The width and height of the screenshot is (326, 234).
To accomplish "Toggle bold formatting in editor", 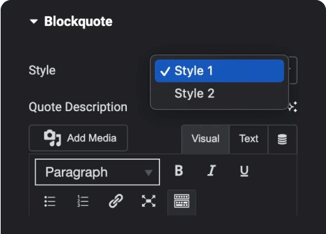I will point(179,170).
